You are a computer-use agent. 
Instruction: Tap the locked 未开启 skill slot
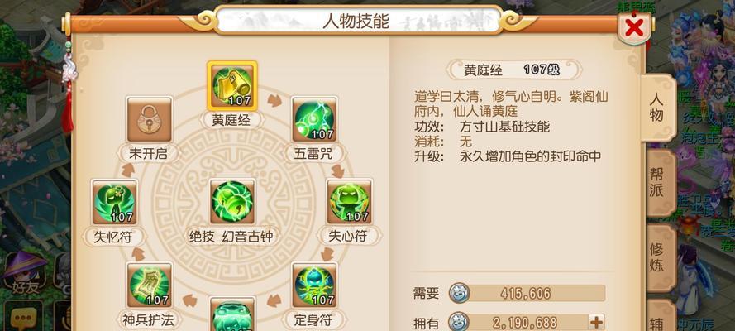tap(150, 119)
